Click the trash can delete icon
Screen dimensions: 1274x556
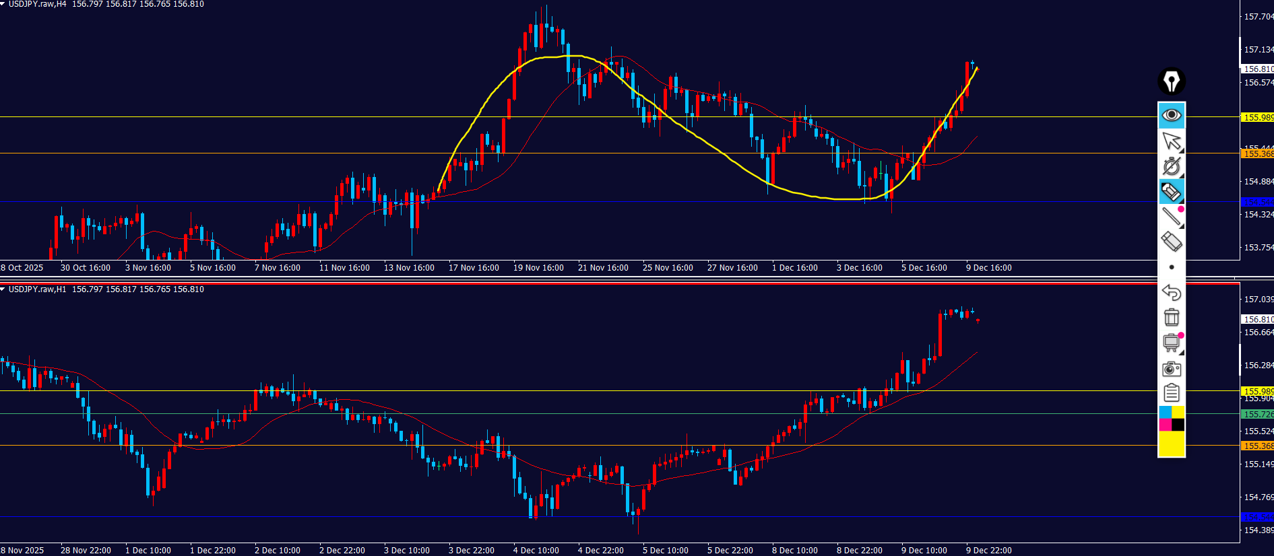1172,317
